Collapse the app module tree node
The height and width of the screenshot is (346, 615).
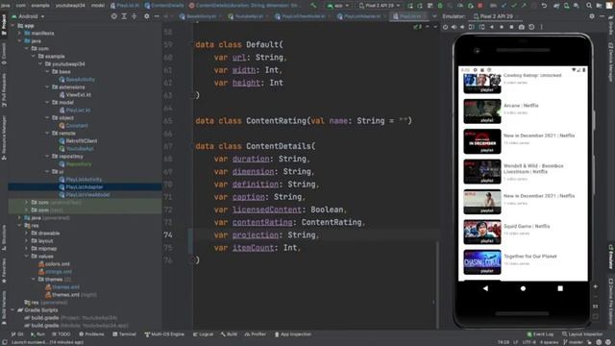[x=12, y=26]
